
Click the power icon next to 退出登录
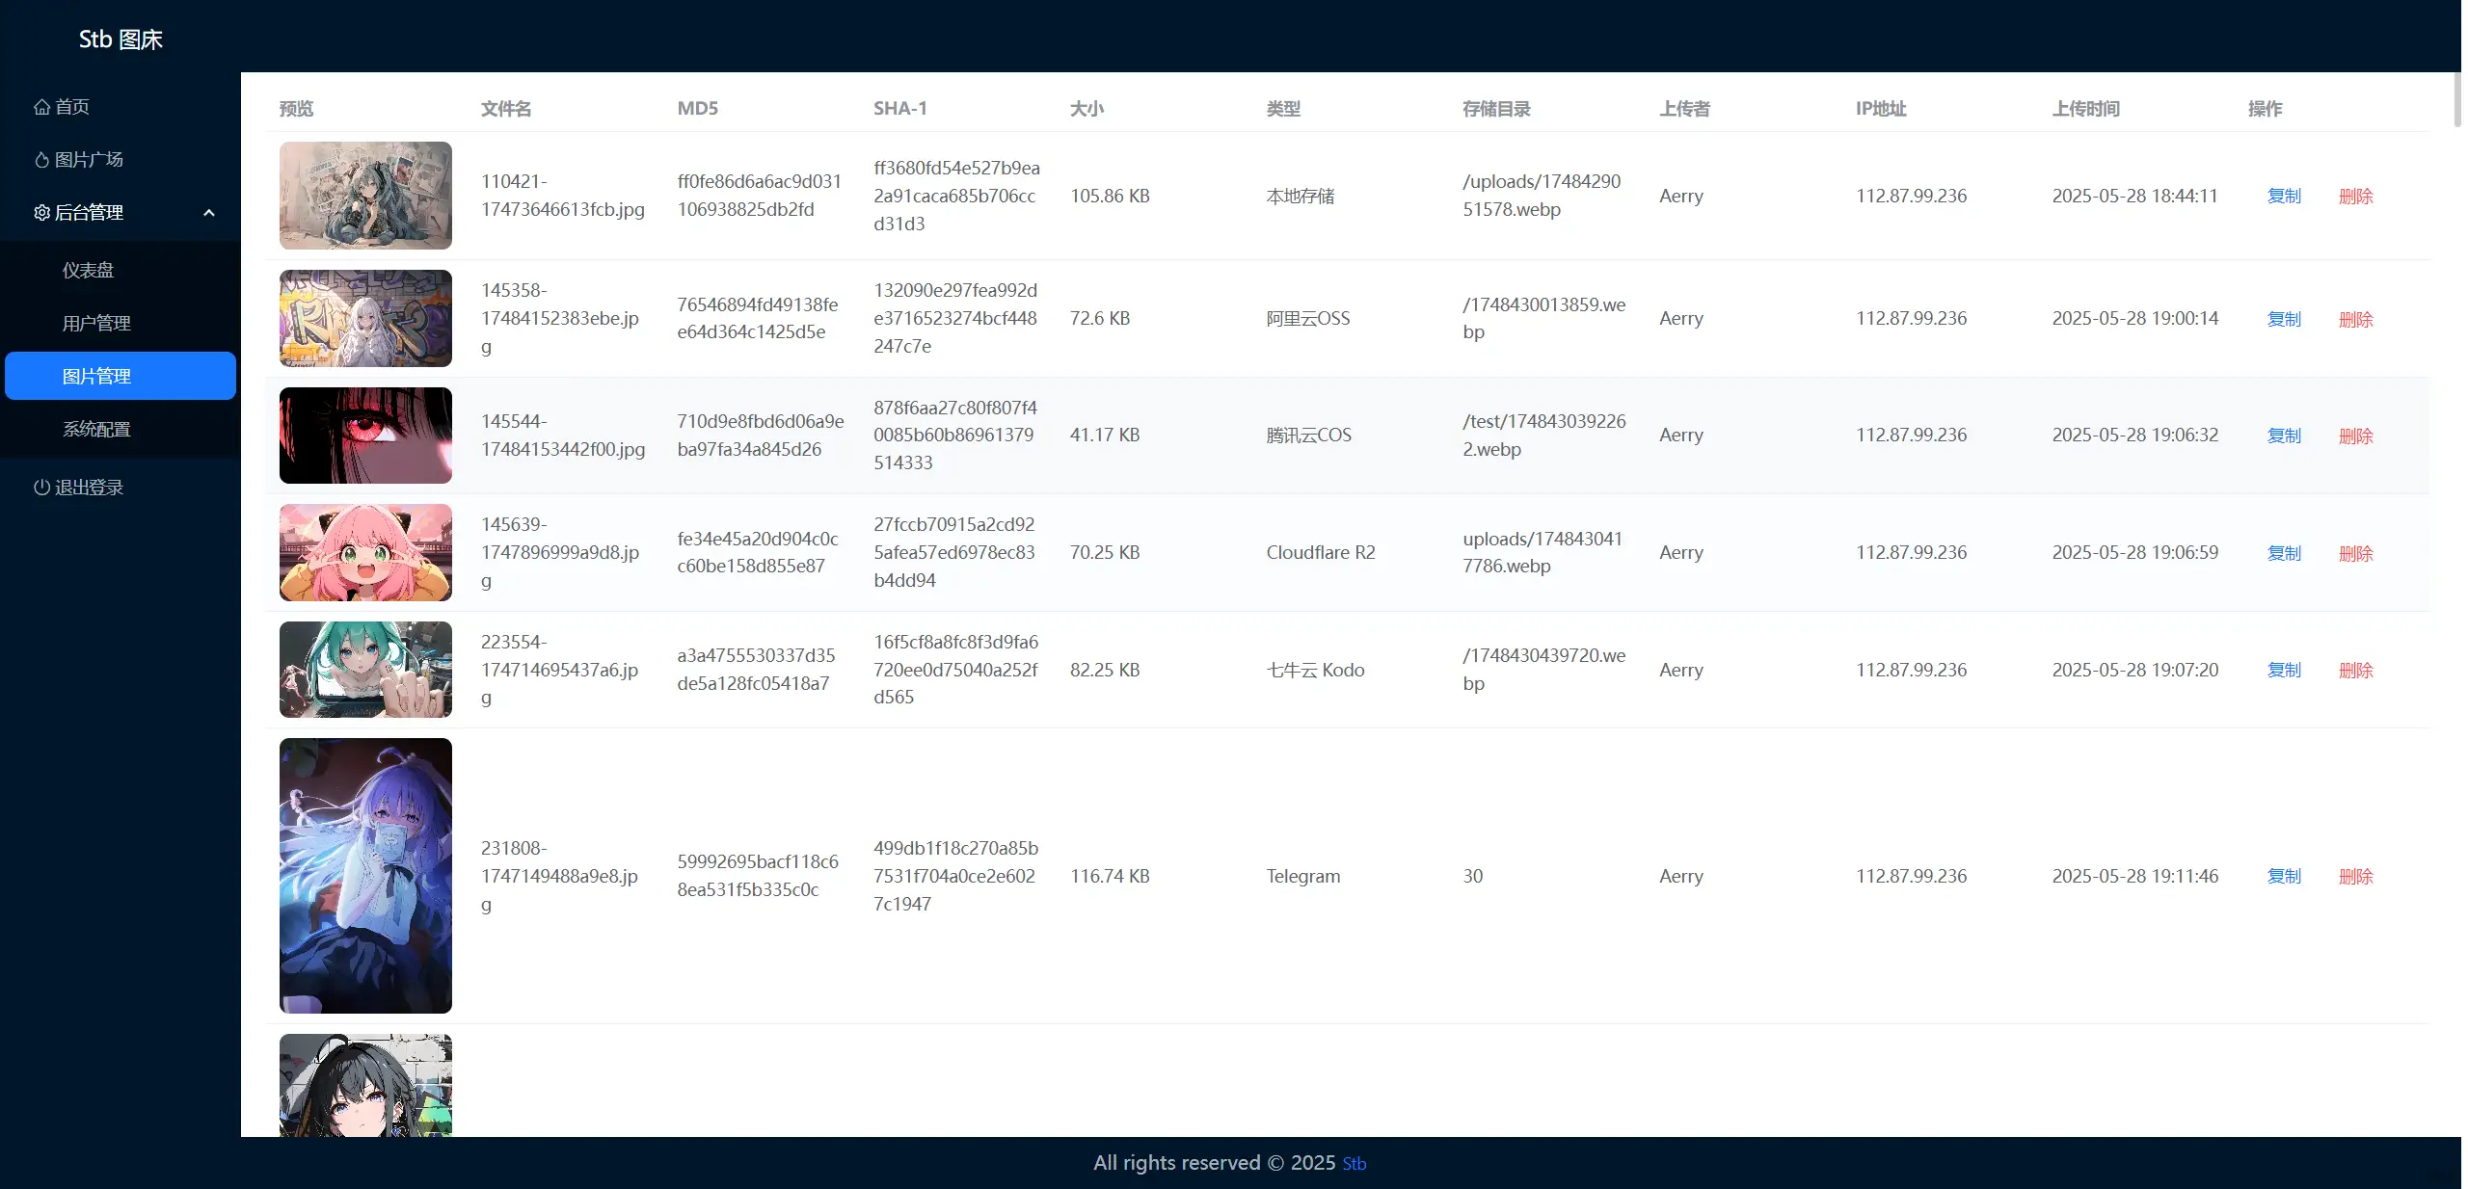point(41,488)
